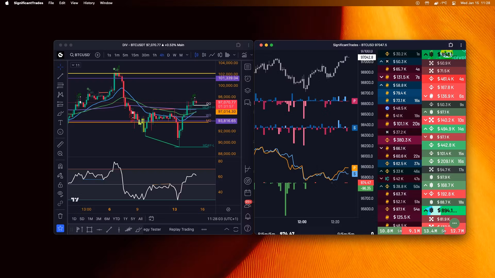
Task: Open the indicators chart icon
Action: pos(244,55)
